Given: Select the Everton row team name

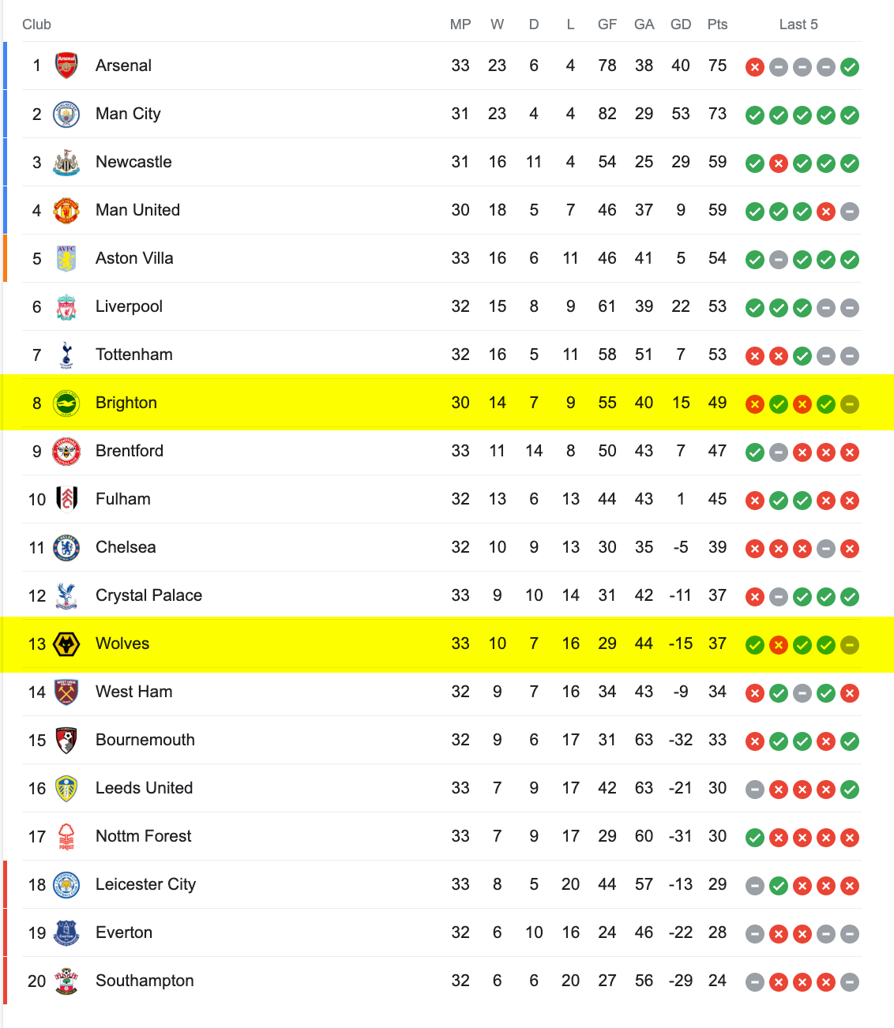Looking at the screenshot, I should (x=124, y=932).
